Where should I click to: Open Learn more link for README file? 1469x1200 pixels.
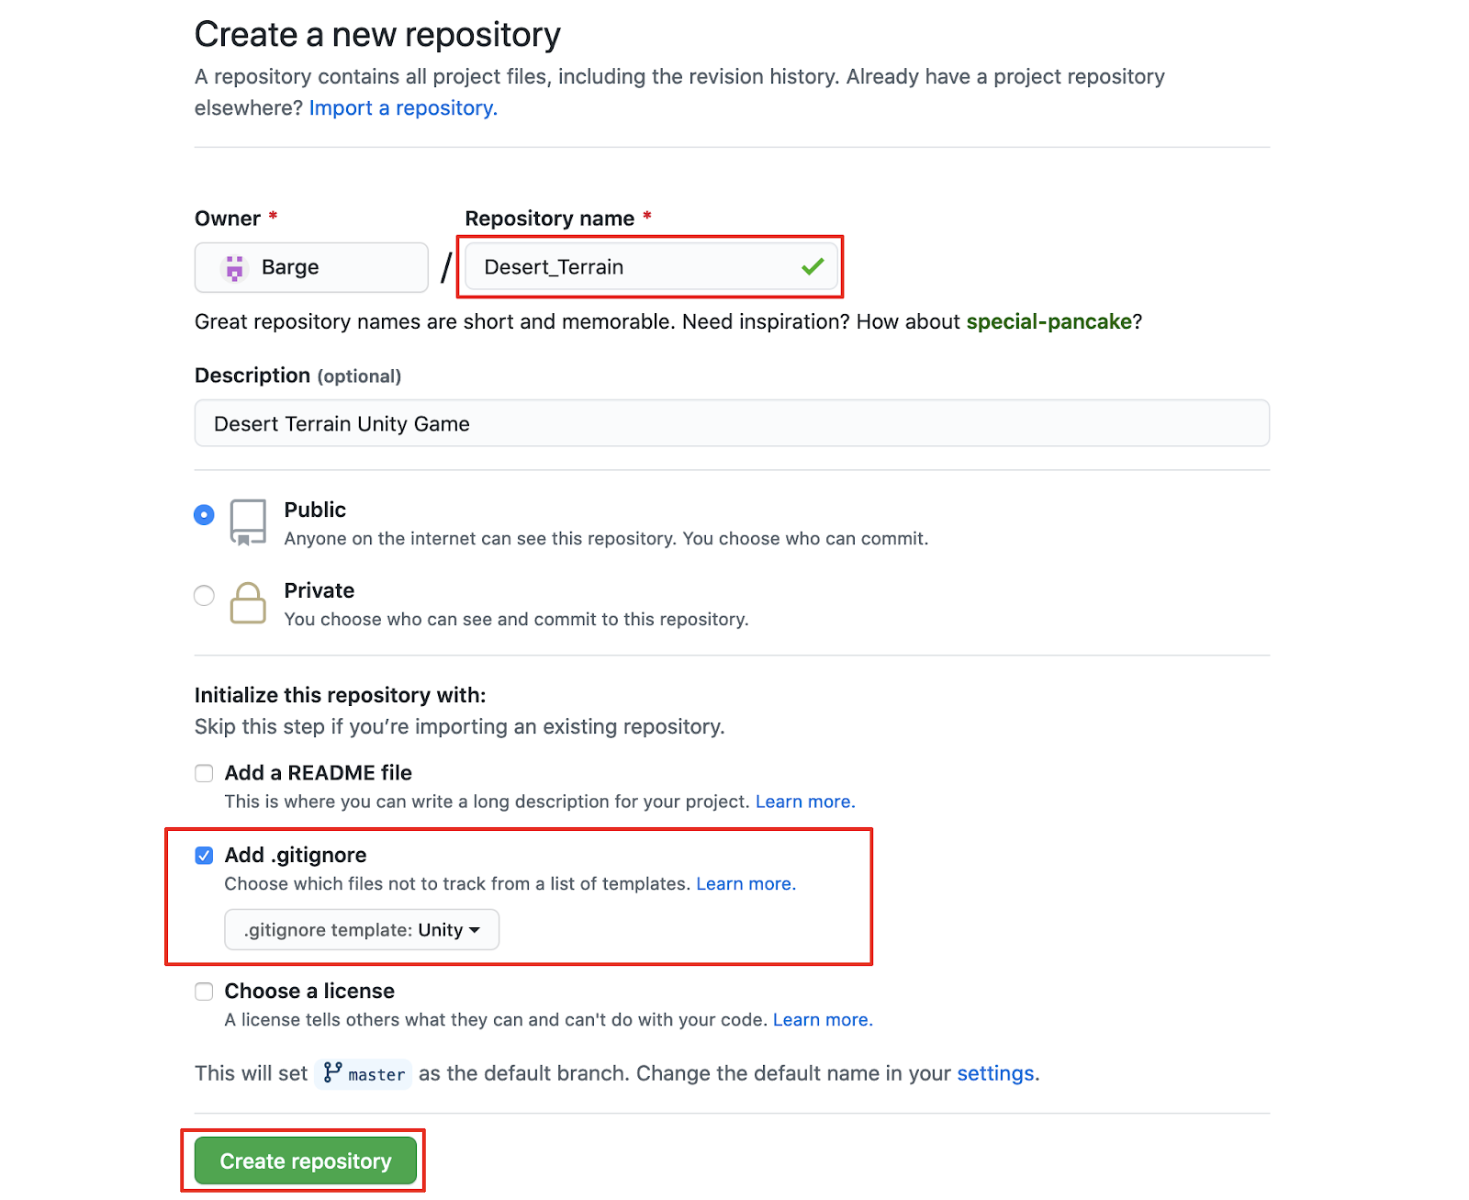[804, 802]
